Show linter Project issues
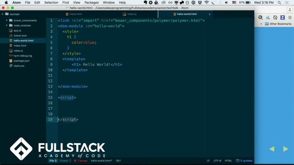 [x=65, y=160]
